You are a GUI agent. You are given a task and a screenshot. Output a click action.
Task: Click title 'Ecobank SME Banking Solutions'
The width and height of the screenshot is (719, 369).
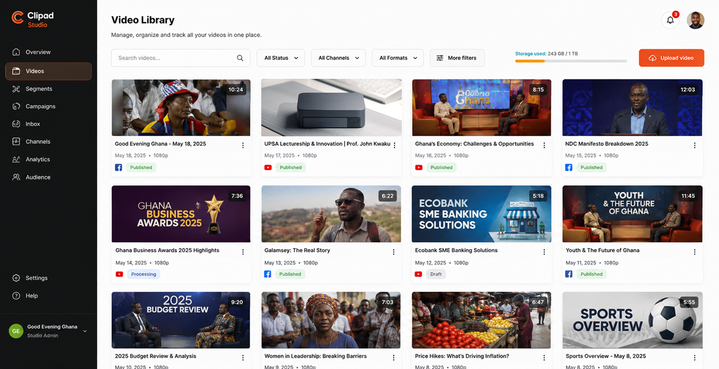(456, 250)
